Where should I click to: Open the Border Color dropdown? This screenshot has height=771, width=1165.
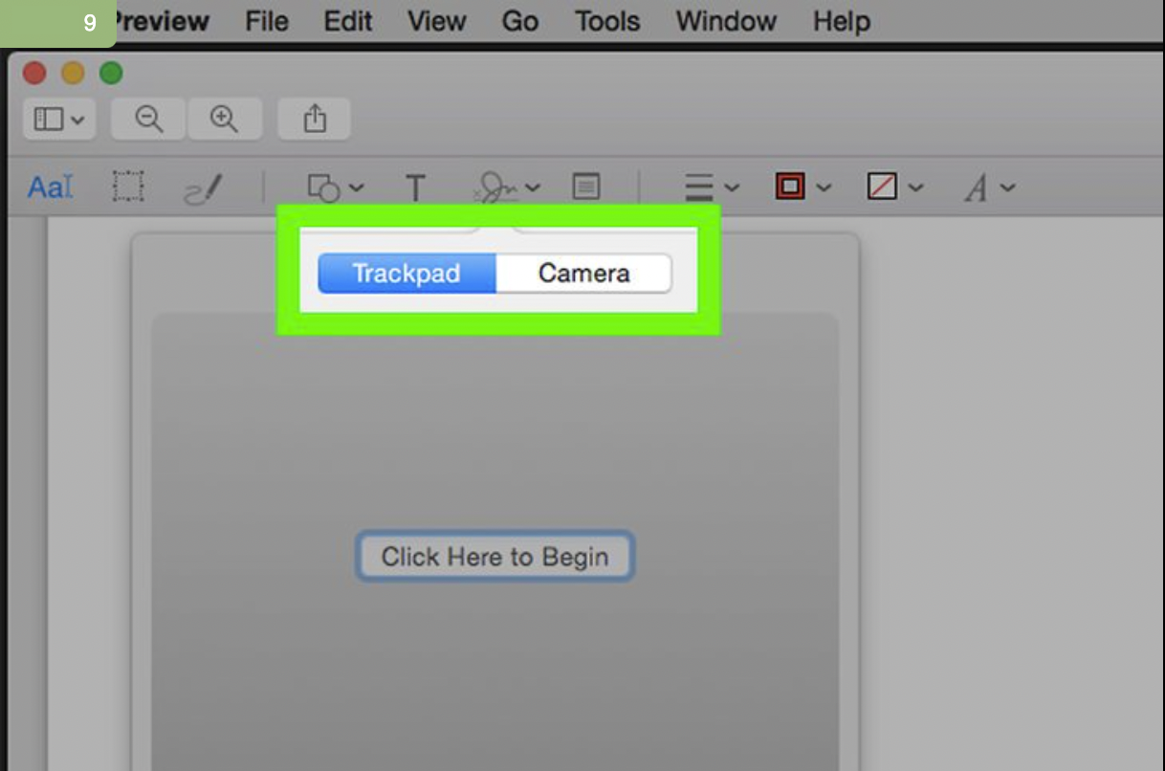coord(800,187)
